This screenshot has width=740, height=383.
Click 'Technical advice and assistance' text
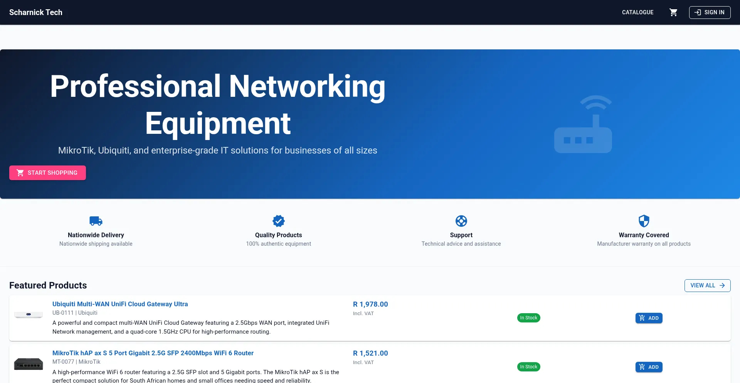pyautogui.click(x=461, y=244)
